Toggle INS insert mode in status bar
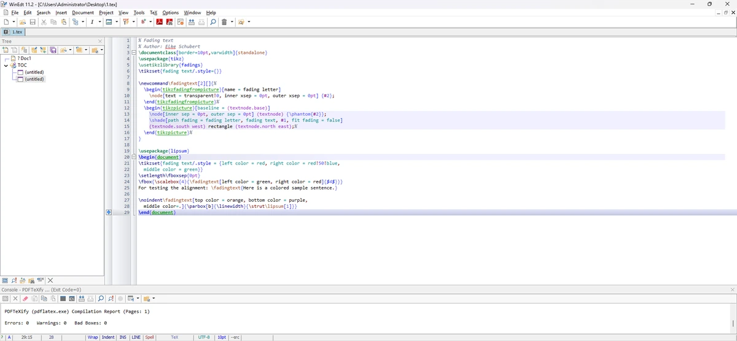737x341 pixels. (123, 337)
